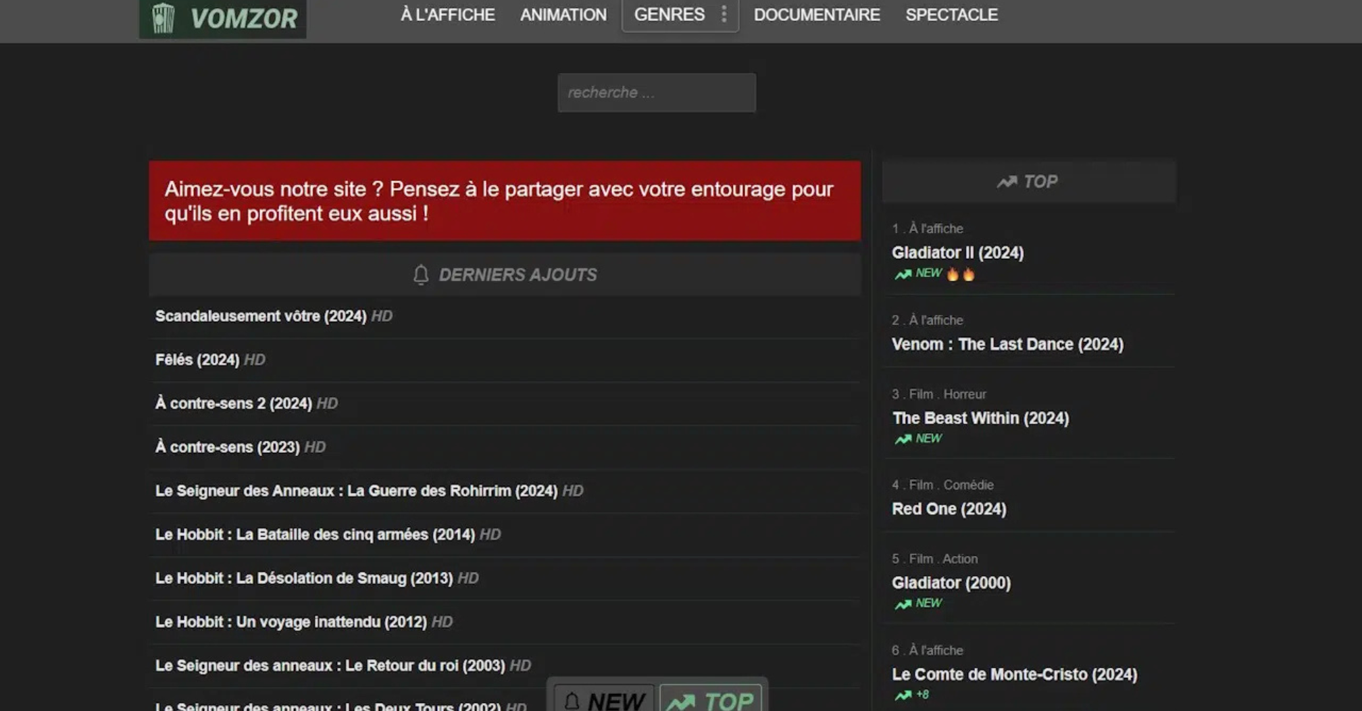Switch to the floating NEW bell tab

pos(603,700)
